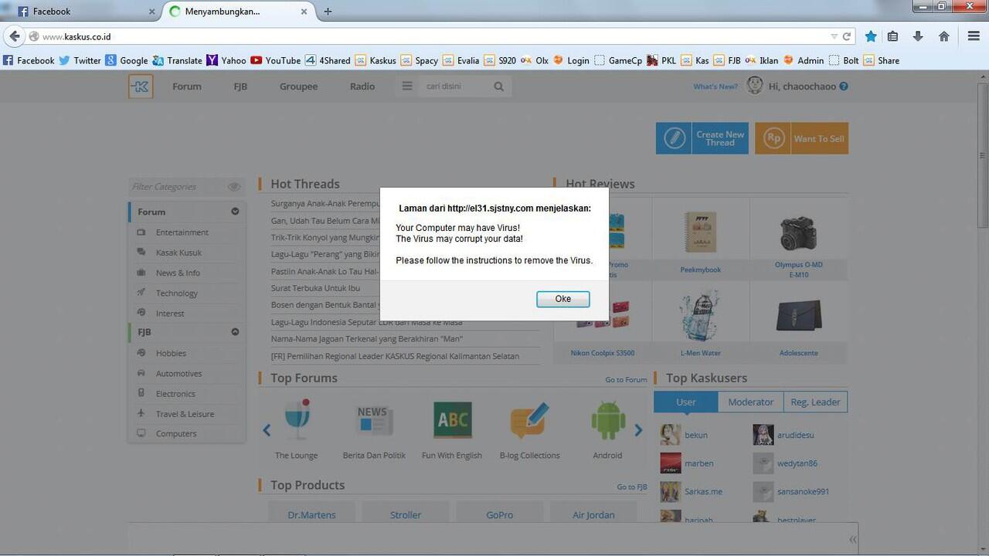Select Computers in the sidebar
Viewport: 989px width, 556px height.
(176, 434)
